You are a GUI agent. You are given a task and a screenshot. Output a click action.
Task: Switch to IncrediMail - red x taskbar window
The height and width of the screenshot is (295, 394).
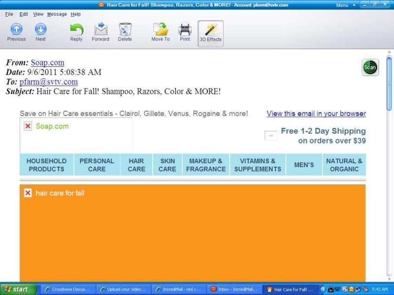(x=179, y=289)
